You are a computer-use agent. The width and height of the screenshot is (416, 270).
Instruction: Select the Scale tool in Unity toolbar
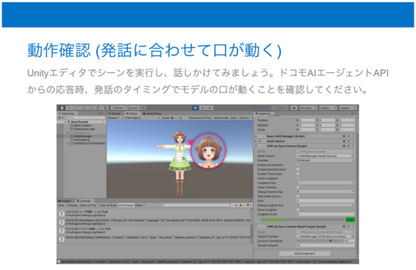[84, 108]
